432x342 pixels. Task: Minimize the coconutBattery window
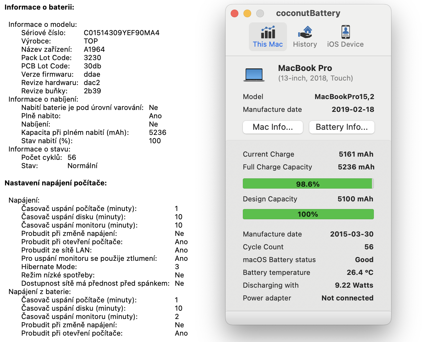click(x=247, y=13)
